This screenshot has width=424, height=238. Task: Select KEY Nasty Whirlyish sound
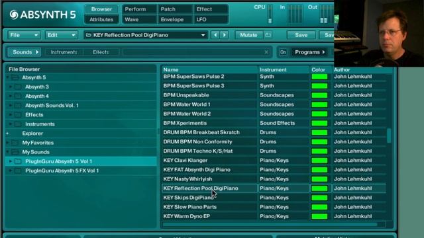[187, 179]
